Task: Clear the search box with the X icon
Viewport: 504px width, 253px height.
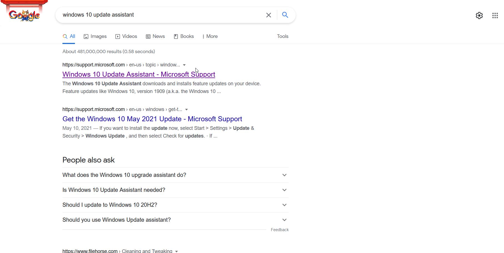Action: tap(268, 15)
